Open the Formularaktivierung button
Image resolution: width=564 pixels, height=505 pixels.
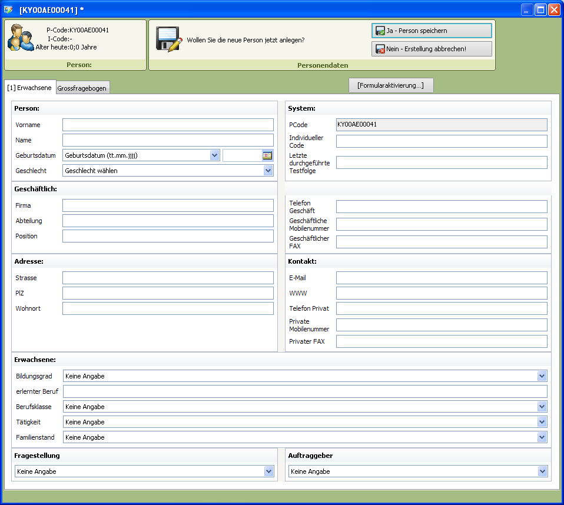pos(391,85)
